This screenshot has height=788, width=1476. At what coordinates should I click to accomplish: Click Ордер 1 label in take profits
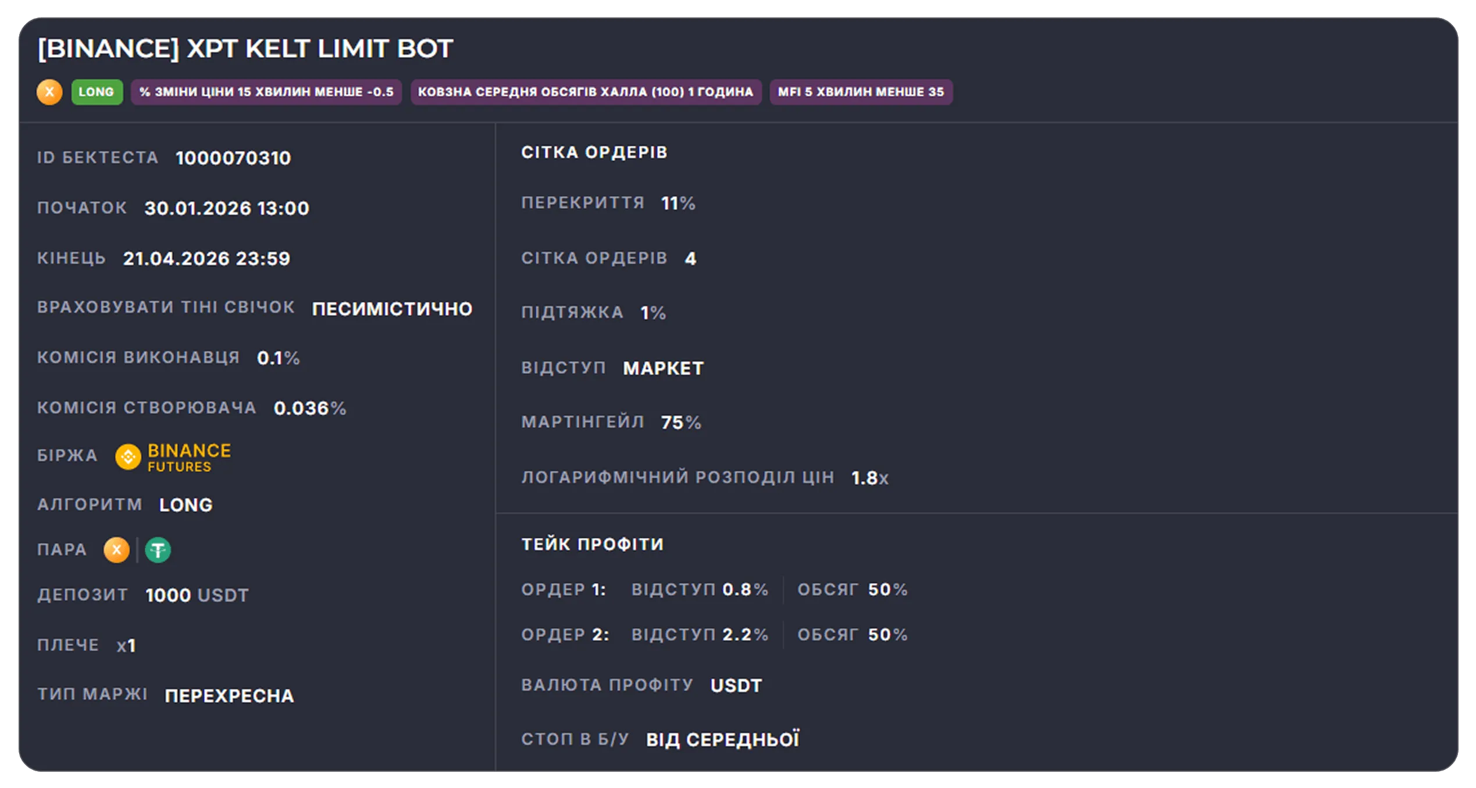tap(564, 590)
